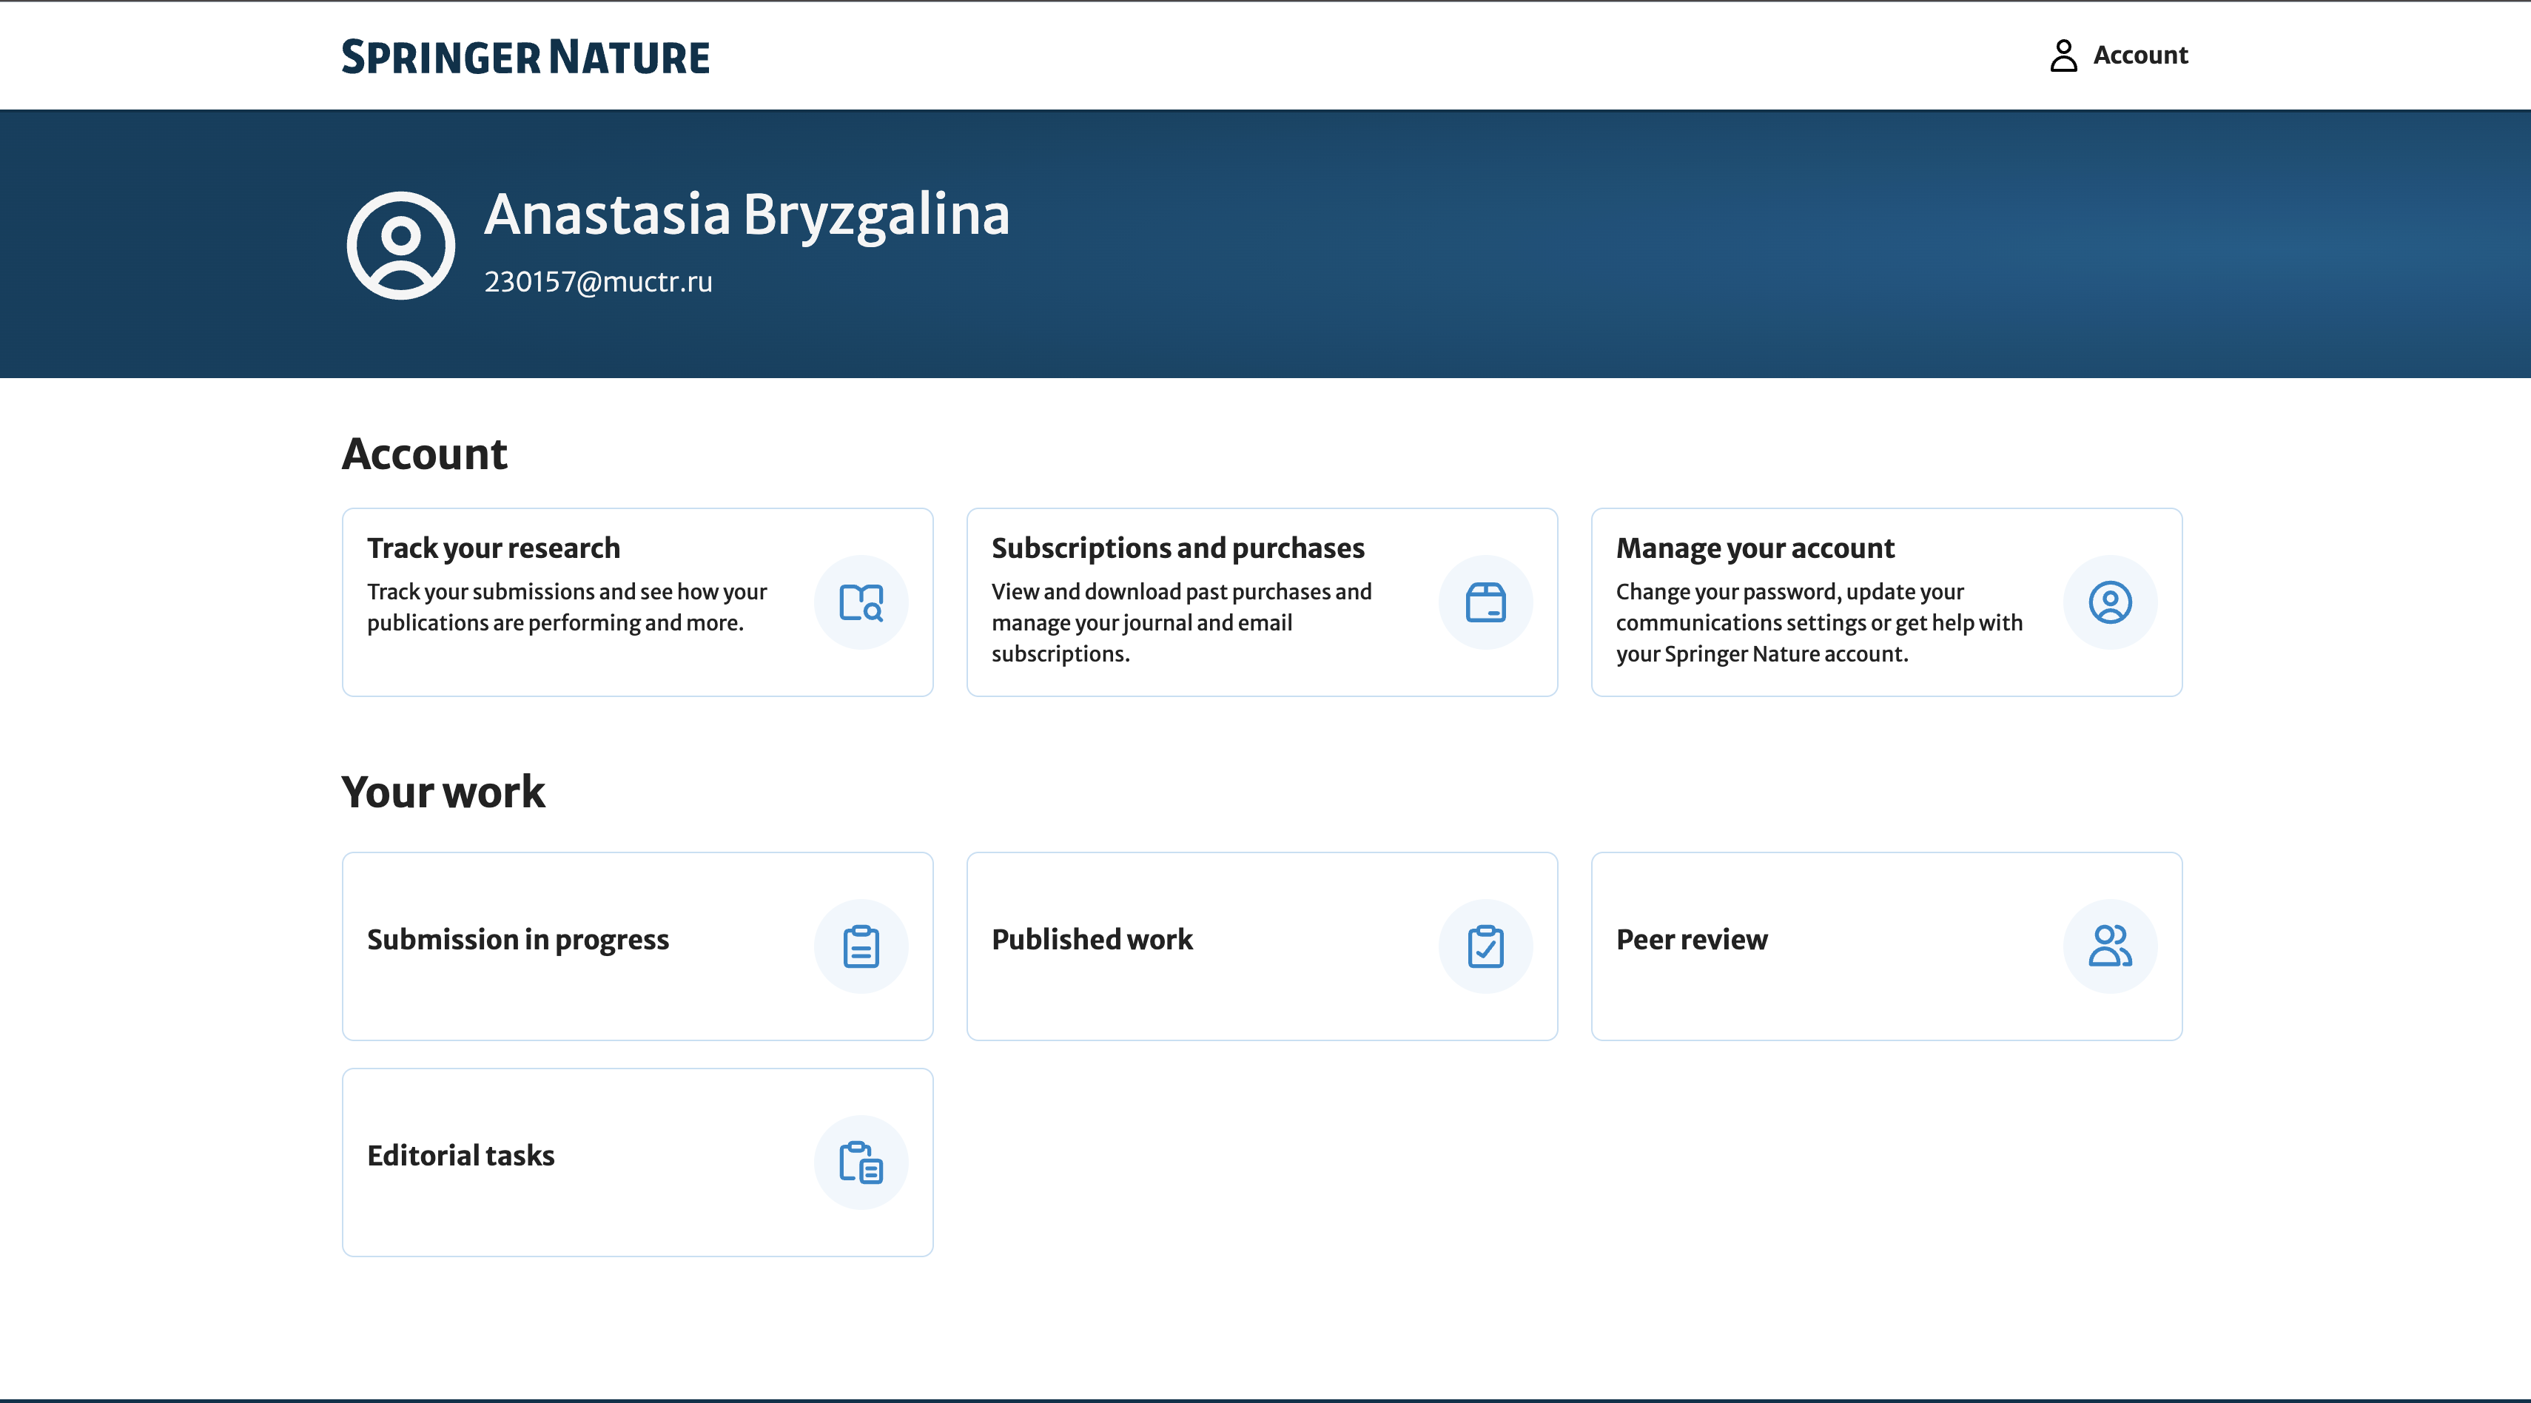Click the Account label in the top bar
Screen dimensions: 2531x1403
(2140, 56)
